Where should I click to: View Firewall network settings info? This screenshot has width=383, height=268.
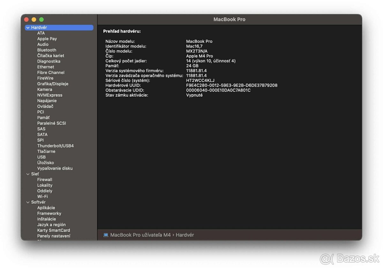45,180
